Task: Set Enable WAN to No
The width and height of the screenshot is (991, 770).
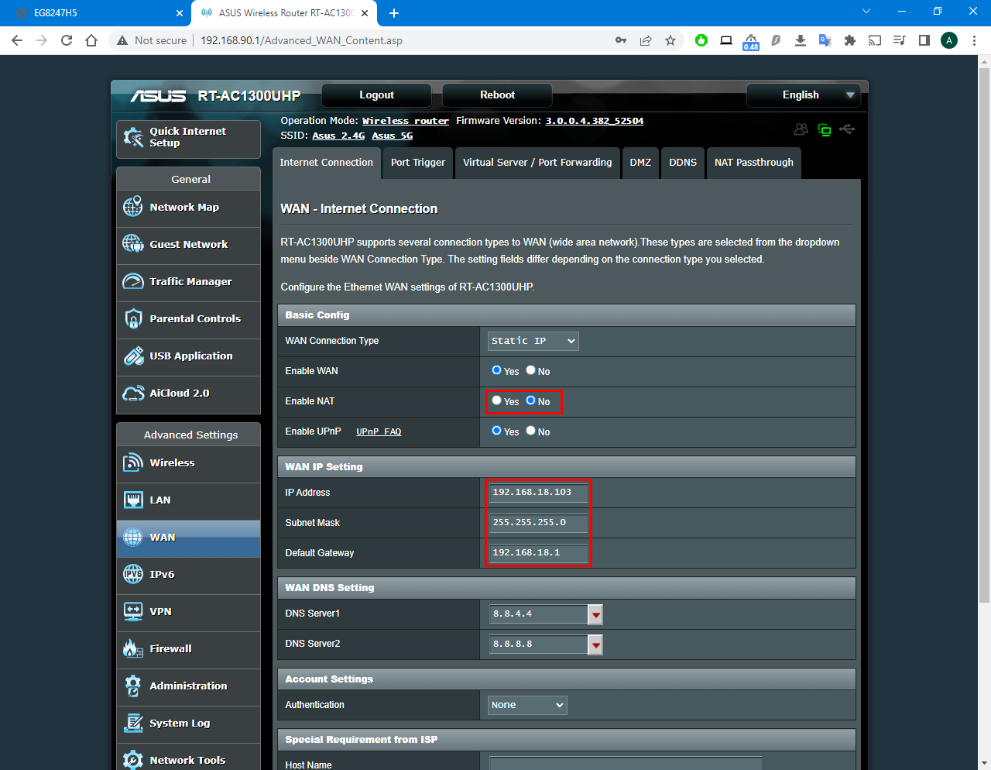Action: point(530,370)
